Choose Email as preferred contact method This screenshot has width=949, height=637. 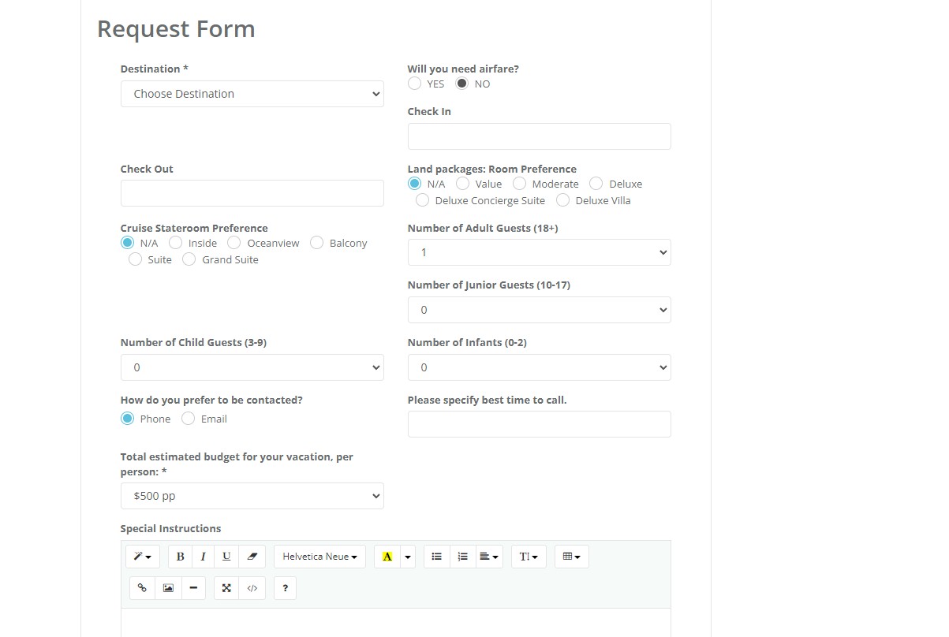tap(188, 419)
